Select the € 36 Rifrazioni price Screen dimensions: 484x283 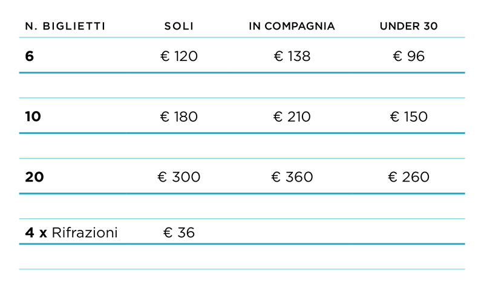(x=179, y=233)
